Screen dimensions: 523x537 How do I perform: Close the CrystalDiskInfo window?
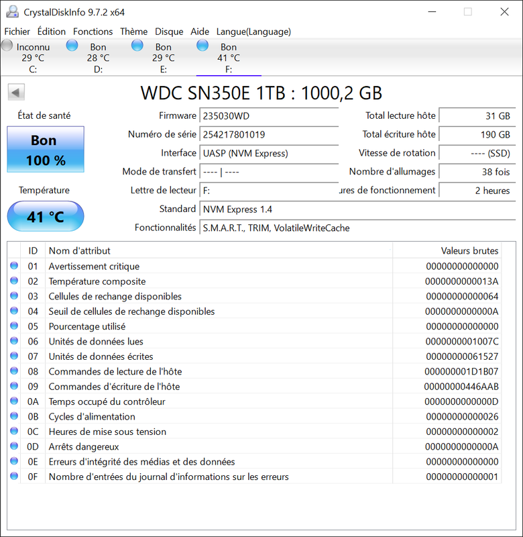pos(504,12)
